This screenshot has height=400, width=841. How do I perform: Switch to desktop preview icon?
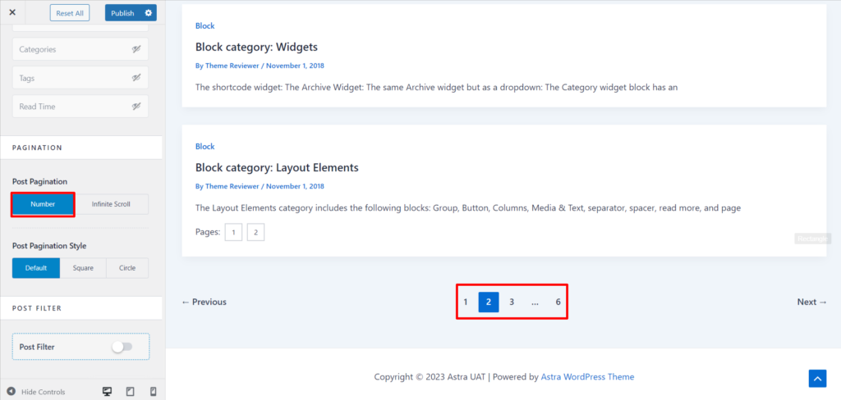click(x=107, y=392)
